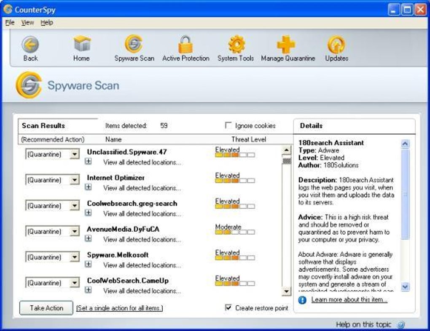The image size is (430, 331).
Task: Expand detected locations for Spyware.Melkosoft
Action: (x=88, y=264)
